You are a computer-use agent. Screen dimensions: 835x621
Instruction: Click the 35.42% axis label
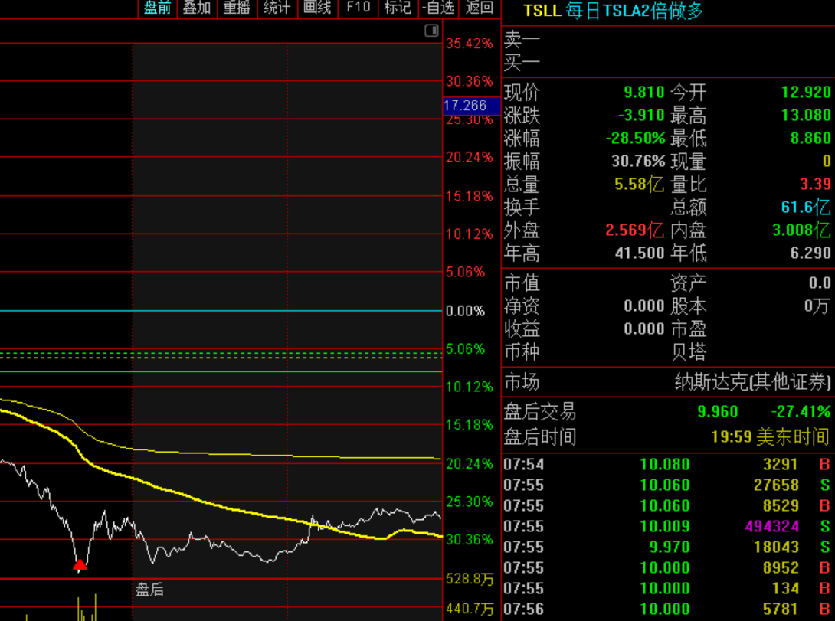pyautogui.click(x=470, y=43)
